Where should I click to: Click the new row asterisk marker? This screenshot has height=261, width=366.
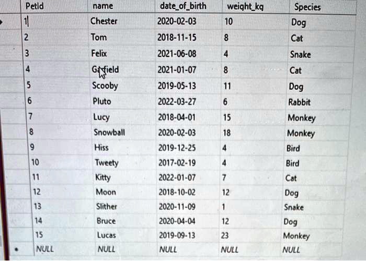click(17, 249)
